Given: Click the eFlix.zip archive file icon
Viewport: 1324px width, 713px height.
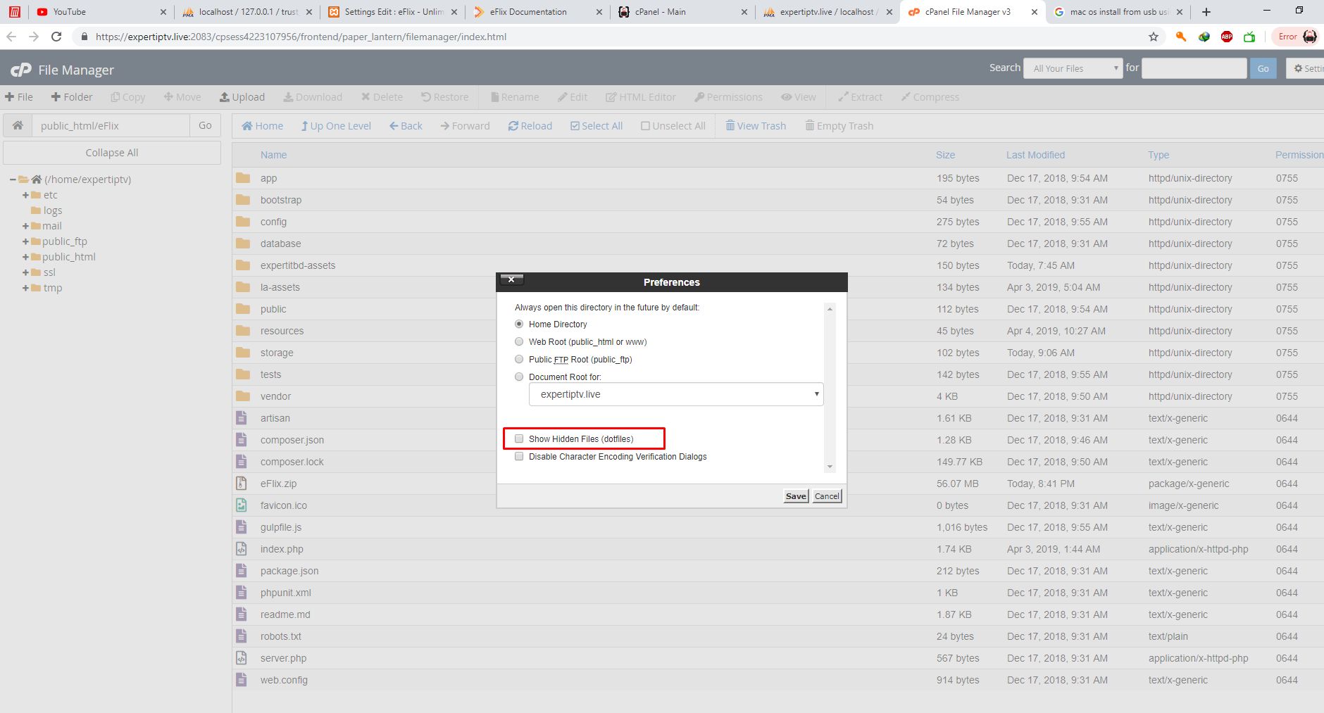Looking at the screenshot, I should (242, 484).
